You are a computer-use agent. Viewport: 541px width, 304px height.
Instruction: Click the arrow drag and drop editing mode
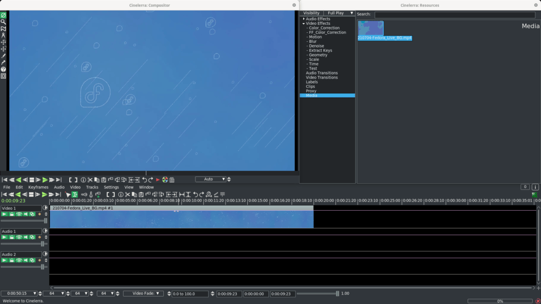tap(68, 195)
